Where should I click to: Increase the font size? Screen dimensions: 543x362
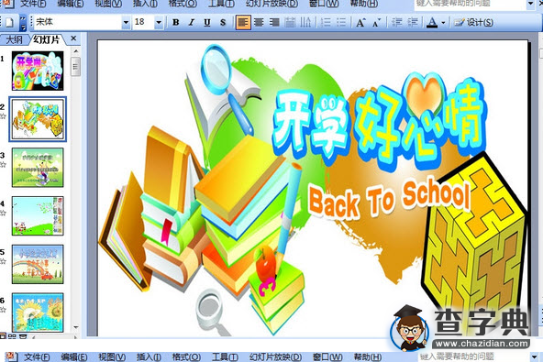coord(360,23)
